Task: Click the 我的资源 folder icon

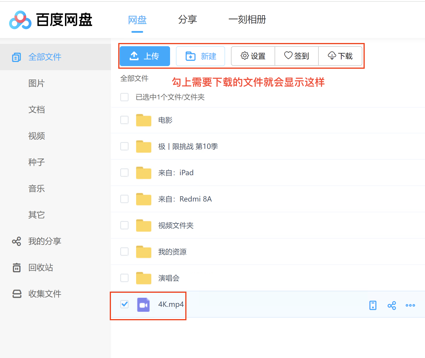Action: tap(144, 252)
